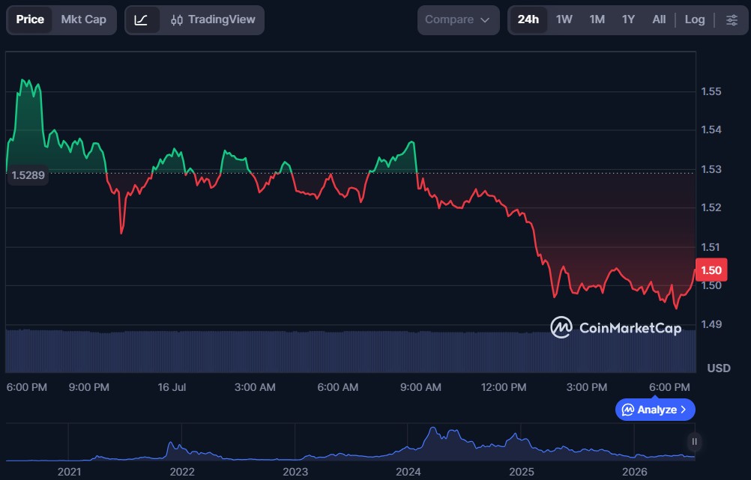
Task: Click 2021 on the range navigator
Action: click(69, 472)
